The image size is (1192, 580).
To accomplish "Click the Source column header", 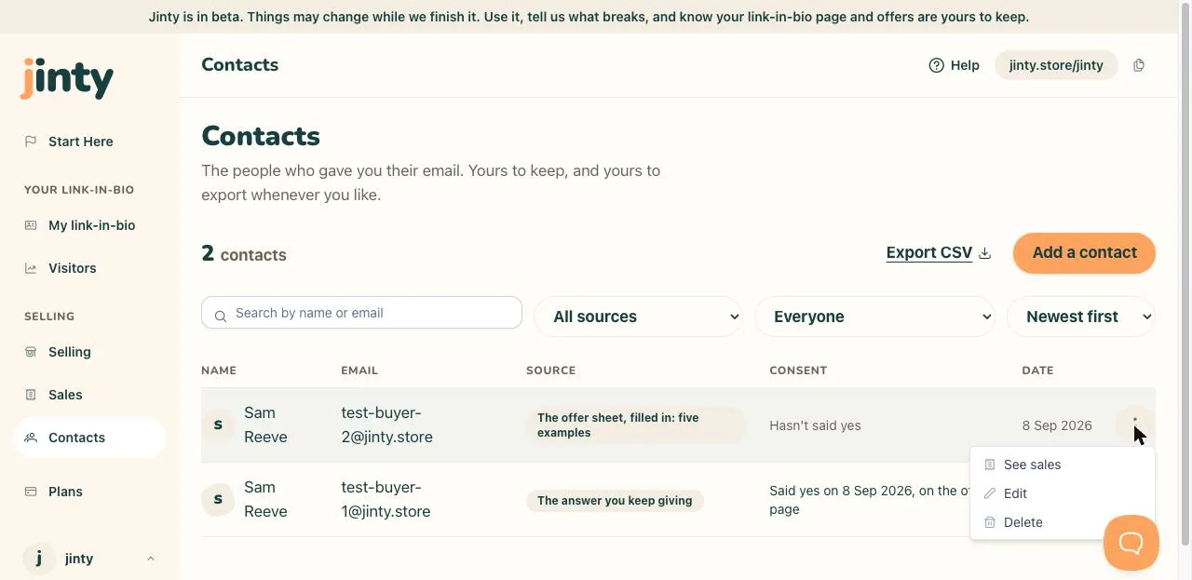I will 550,371.
